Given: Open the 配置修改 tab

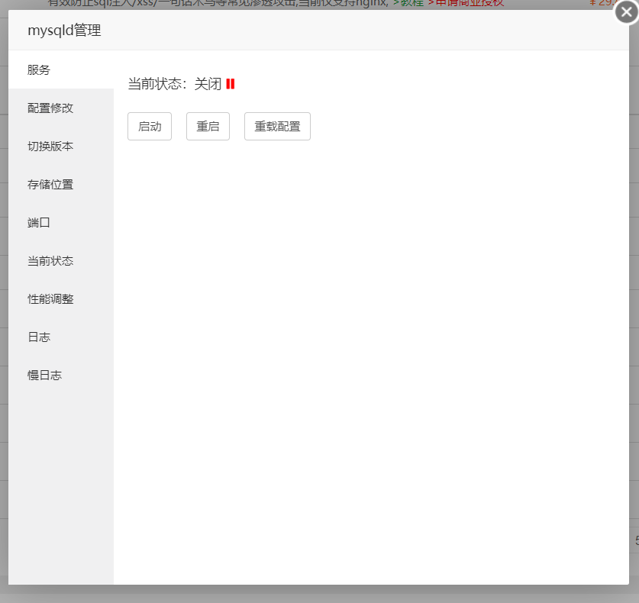Looking at the screenshot, I should [x=61, y=108].
